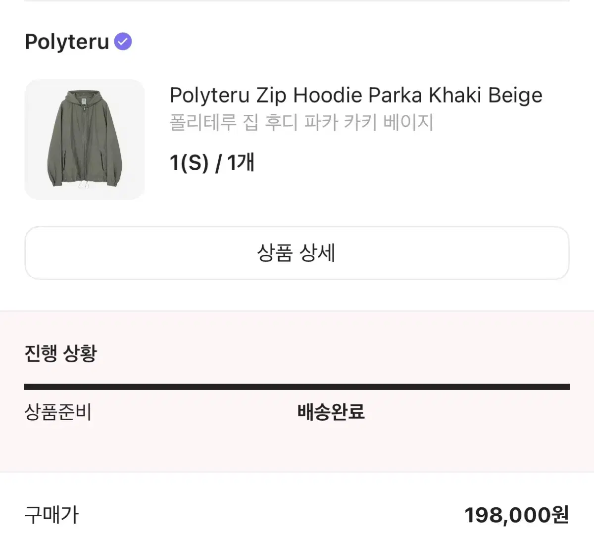The image size is (594, 540).
Task: Click the black delivery progress bar
Action: (297, 387)
